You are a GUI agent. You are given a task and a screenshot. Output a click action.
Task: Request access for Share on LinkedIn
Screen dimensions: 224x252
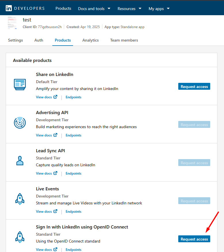coord(194,87)
